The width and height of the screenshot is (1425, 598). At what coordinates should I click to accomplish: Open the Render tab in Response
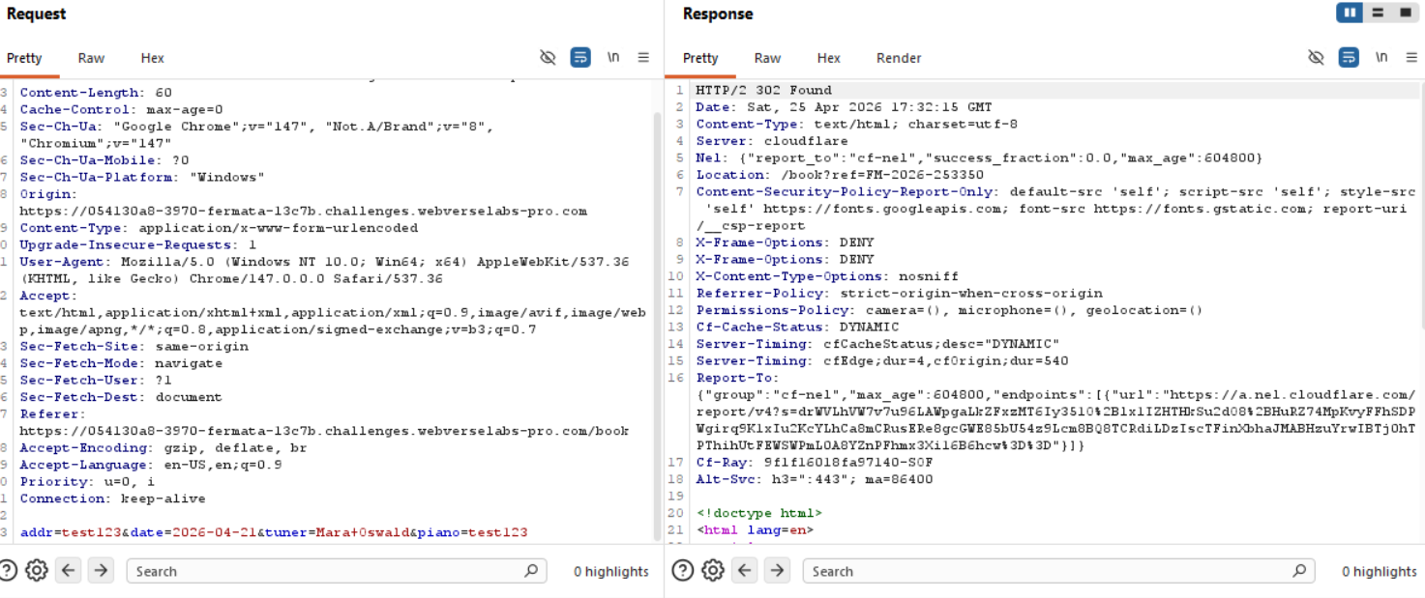click(899, 58)
